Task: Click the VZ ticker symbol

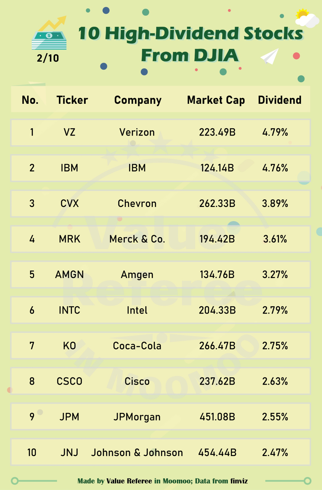Action: click(x=70, y=132)
